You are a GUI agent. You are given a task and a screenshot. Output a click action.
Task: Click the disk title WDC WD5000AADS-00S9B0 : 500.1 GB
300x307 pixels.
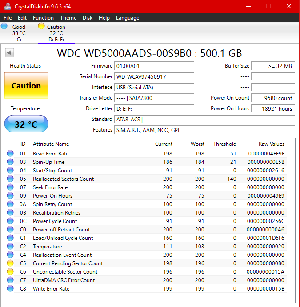[x=149, y=53]
